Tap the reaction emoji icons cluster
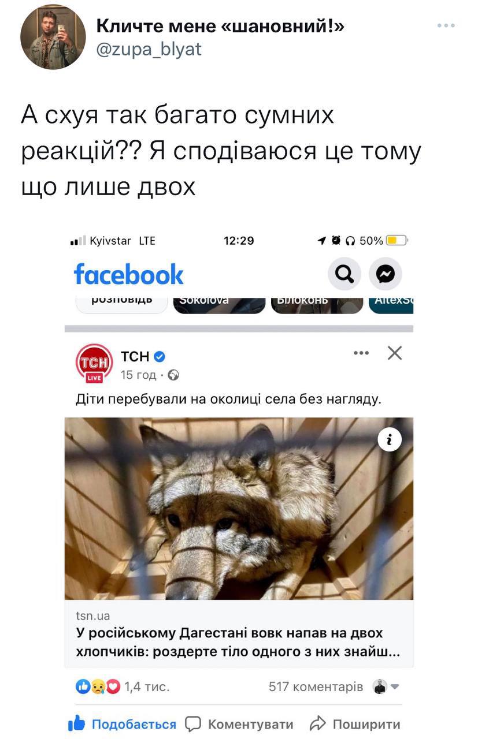This screenshot has height=739, width=478. coord(98,686)
